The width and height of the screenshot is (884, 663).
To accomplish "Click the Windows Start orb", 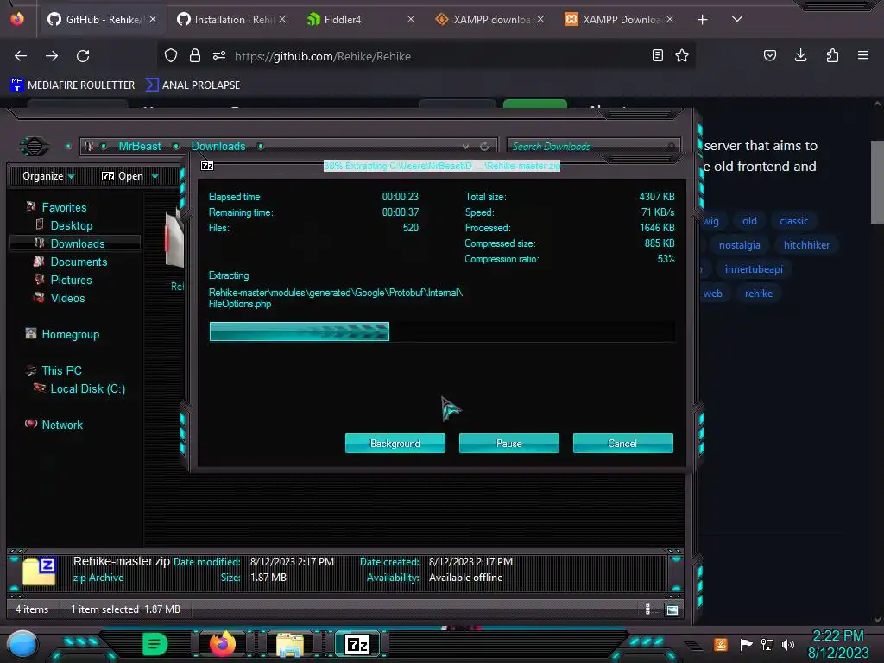I will tap(22, 645).
